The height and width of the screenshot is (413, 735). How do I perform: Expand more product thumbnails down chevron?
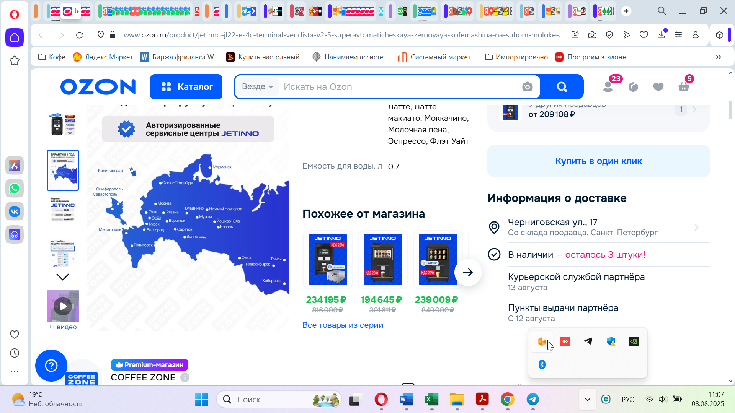(x=63, y=277)
